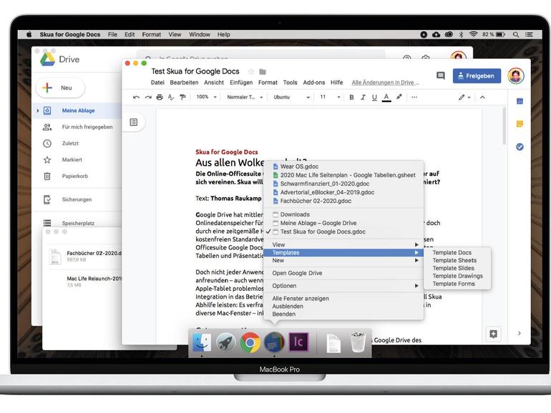Open the font size 11 dropdown

point(330,97)
